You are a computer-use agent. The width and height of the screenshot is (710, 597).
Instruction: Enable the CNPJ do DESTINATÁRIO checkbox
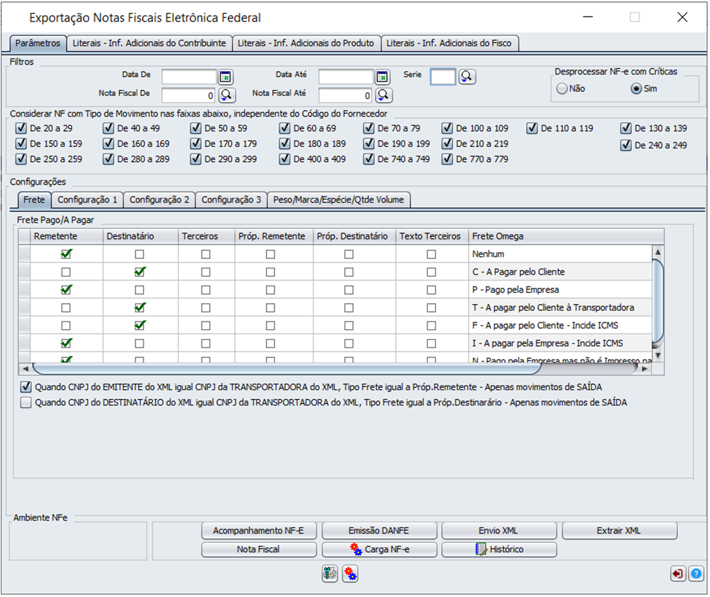point(26,402)
